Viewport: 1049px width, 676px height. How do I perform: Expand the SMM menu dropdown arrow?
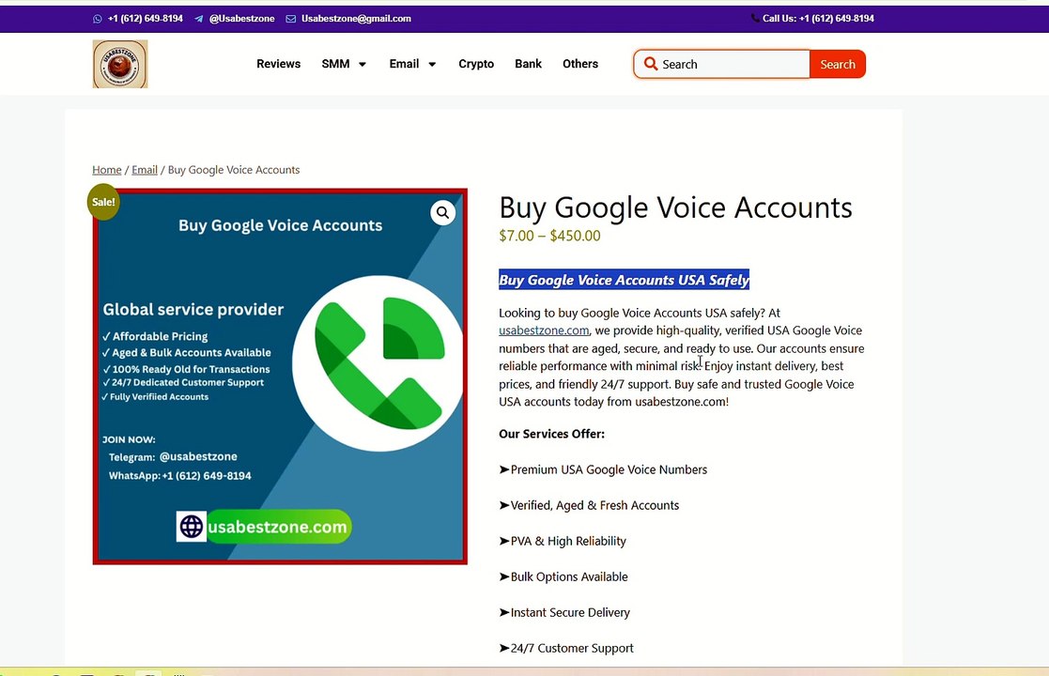[x=363, y=64]
